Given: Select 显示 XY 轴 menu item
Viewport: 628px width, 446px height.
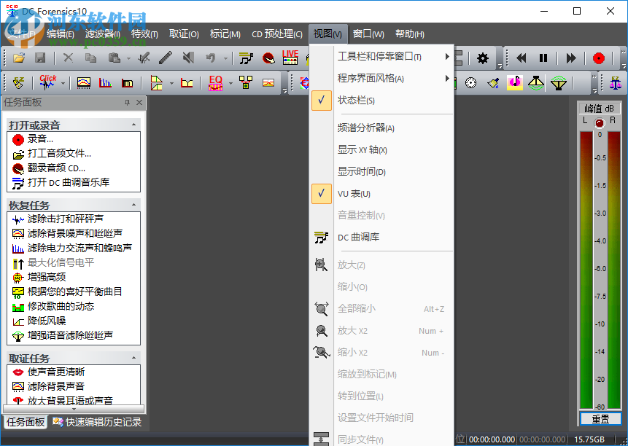Looking at the screenshot, I should 382,150.
